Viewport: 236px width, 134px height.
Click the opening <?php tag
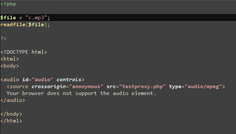click(8, 4)
